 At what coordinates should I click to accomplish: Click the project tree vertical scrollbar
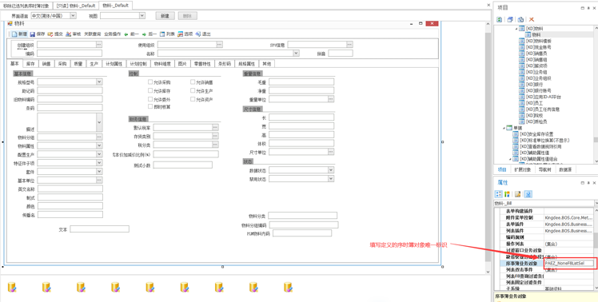click(x=596, y=95)
